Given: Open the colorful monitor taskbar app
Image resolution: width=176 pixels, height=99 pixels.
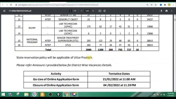Looking at the screenshot, I should point(74,94).
